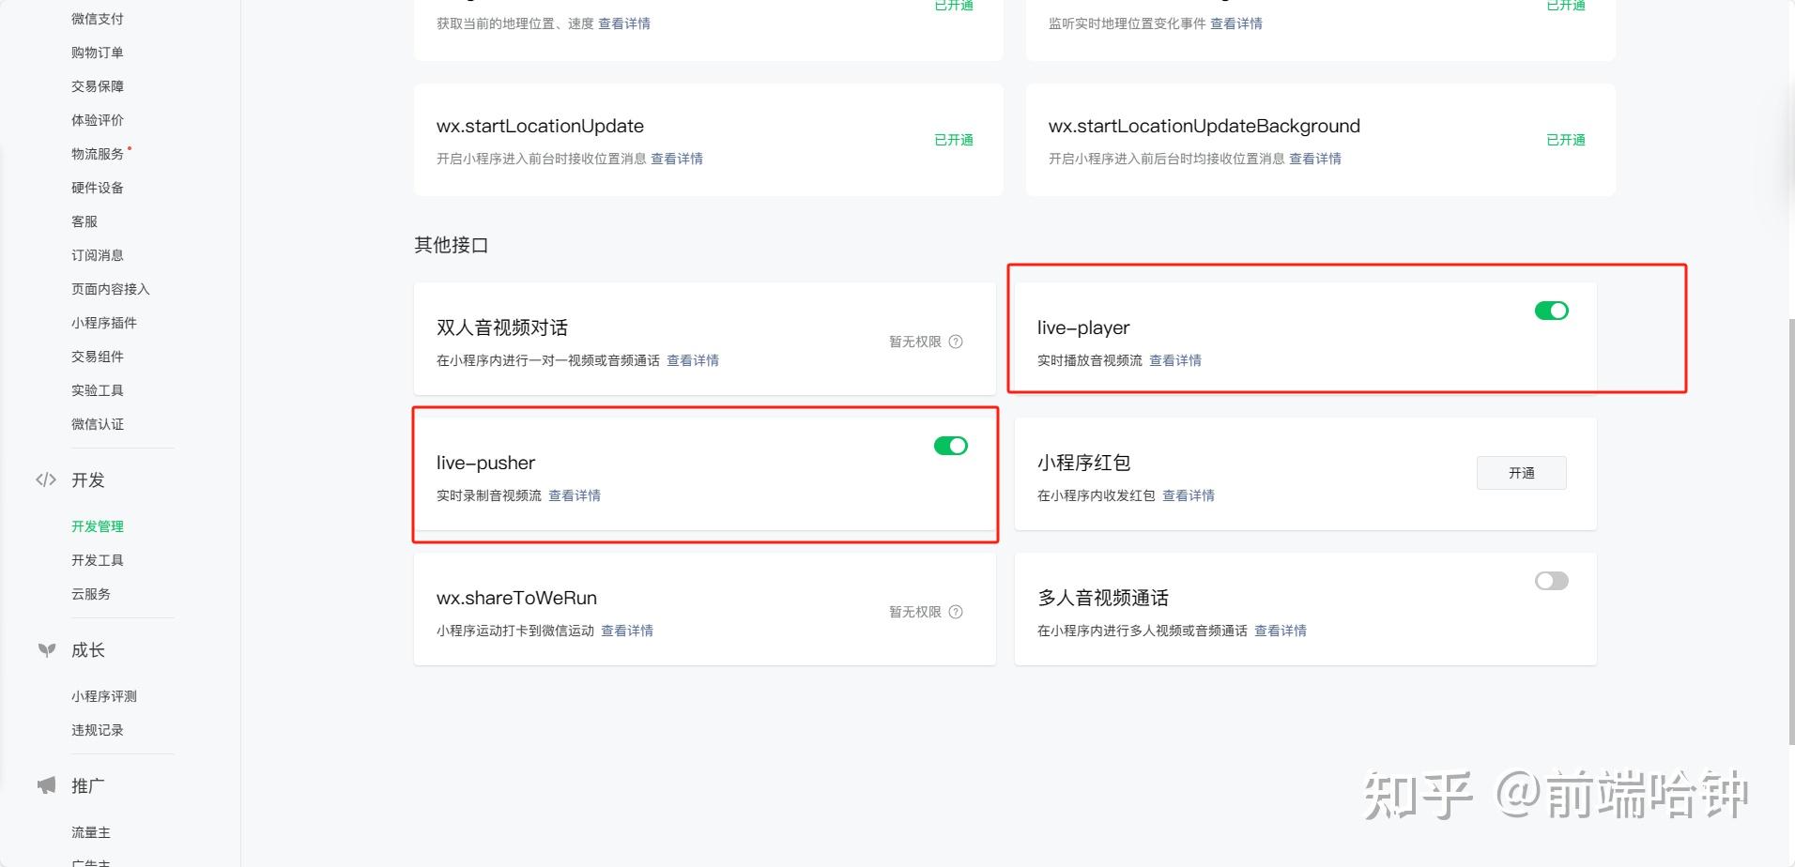
Task: Open 物流服务 marked with red dot
Action: click(x=97, y=154)
